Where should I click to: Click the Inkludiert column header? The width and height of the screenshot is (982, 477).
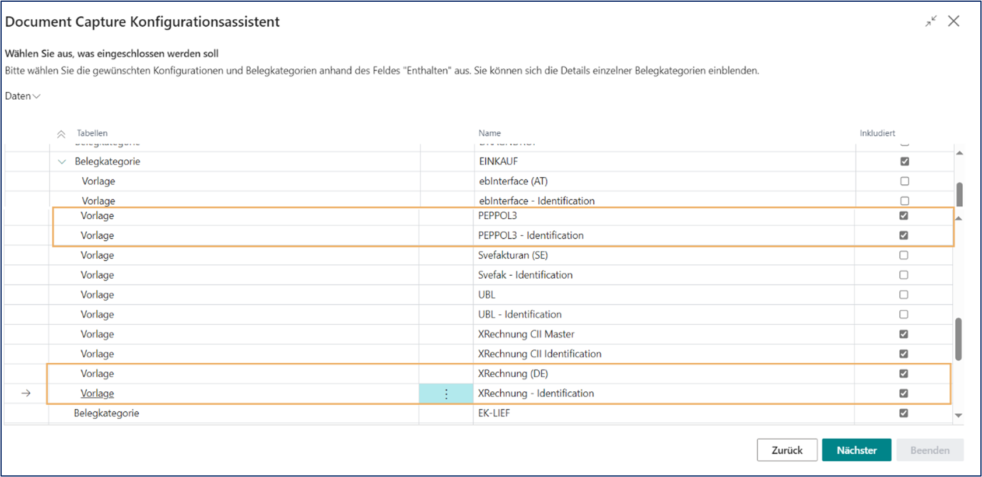pyautogui.click(x=877, y=134)
